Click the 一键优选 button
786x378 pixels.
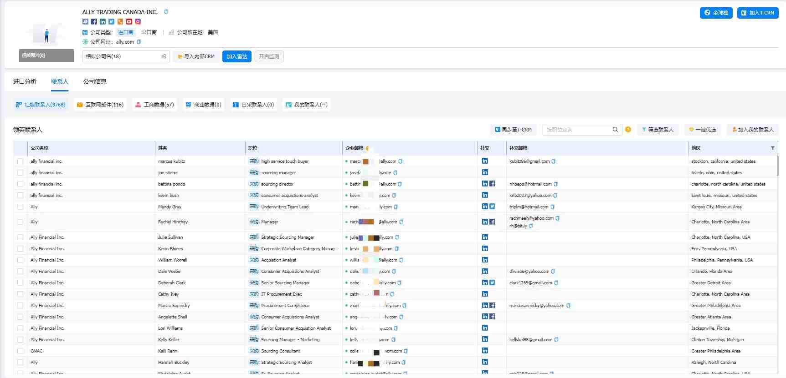click(x=703, y=130)
